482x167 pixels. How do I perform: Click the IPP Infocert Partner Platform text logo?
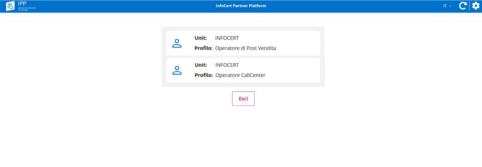[x=27, y=6]
